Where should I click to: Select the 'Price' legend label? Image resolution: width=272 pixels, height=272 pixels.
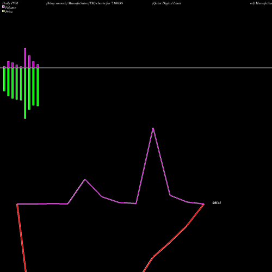click(x=9, y=12)
